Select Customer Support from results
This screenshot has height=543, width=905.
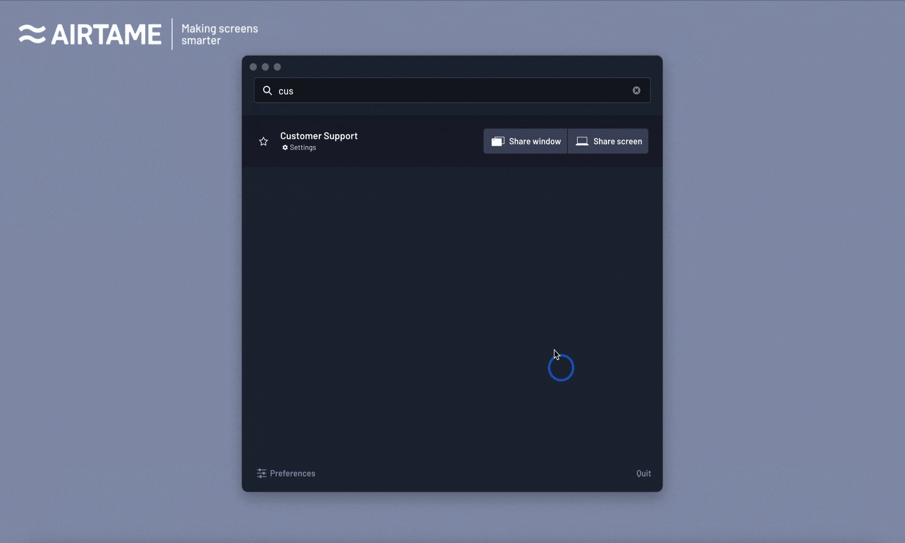click(x=319, y=136)
